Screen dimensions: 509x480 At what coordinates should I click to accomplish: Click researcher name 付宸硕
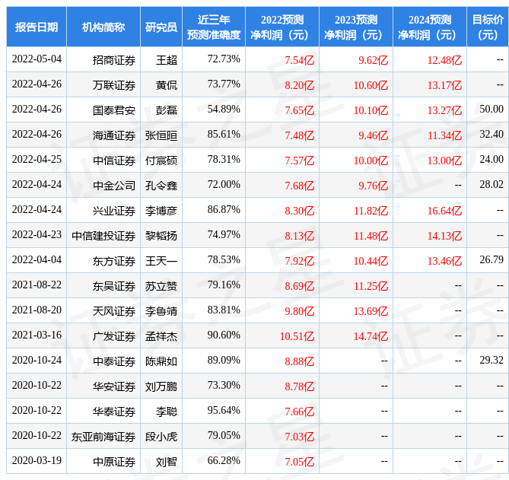tap(161, 161)
